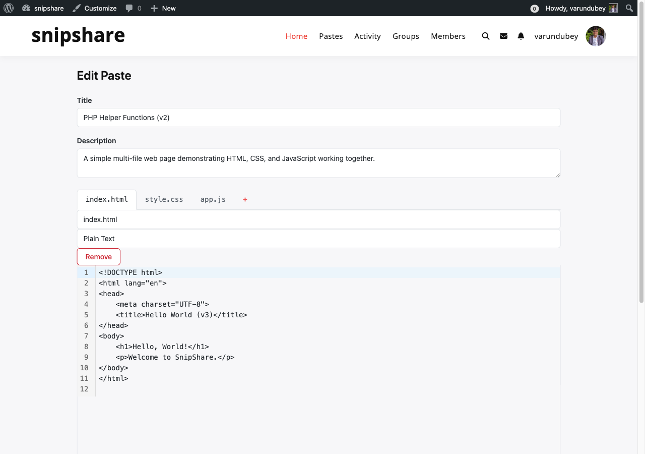Open the site header search icon
Screen dimensions: 645x454
coord(486,36)
